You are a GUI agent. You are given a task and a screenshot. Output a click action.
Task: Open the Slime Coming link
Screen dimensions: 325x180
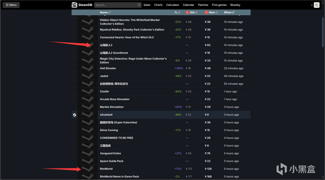[109, 130]
